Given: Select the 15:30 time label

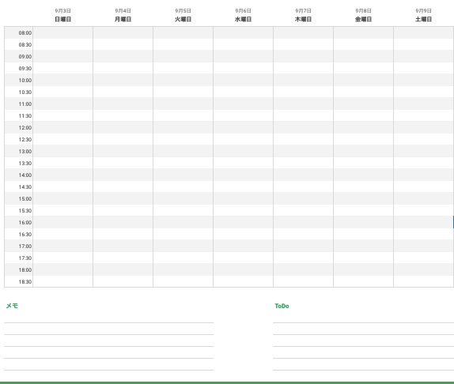Looking at the screenshot, I should tap(25, 211).
